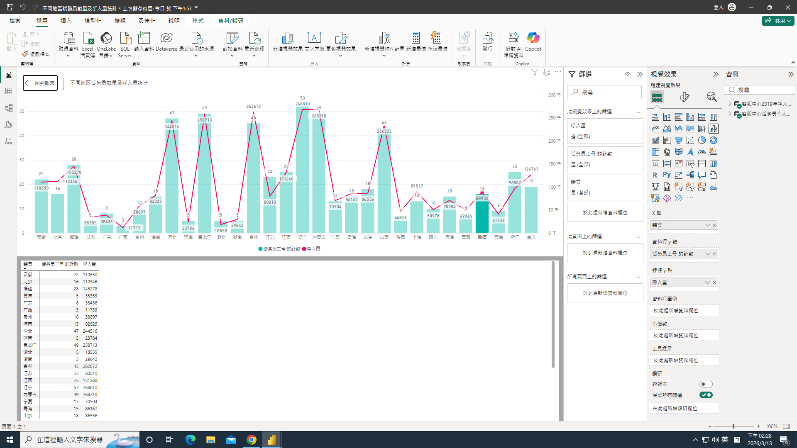Toggle filter pane visibility eye icon
This screenshot has width=797, height=448.
pyautogui.click(x=627, y=74)
